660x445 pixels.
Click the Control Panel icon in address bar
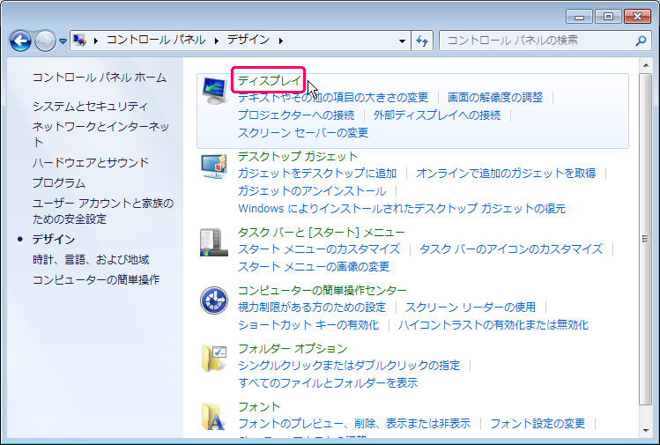coord(79,41)
